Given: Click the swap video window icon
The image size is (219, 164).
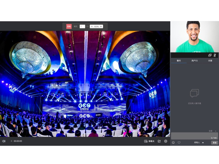Looking at the screenshot, I should (210, 55).
